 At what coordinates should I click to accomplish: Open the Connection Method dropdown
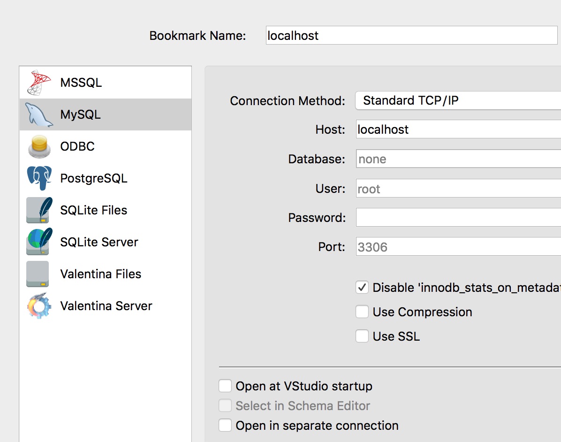pyautogui.click(x=458, y=100)
